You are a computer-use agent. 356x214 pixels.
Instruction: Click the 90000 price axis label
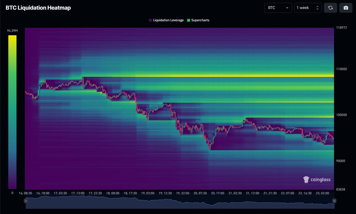(341, 161)
